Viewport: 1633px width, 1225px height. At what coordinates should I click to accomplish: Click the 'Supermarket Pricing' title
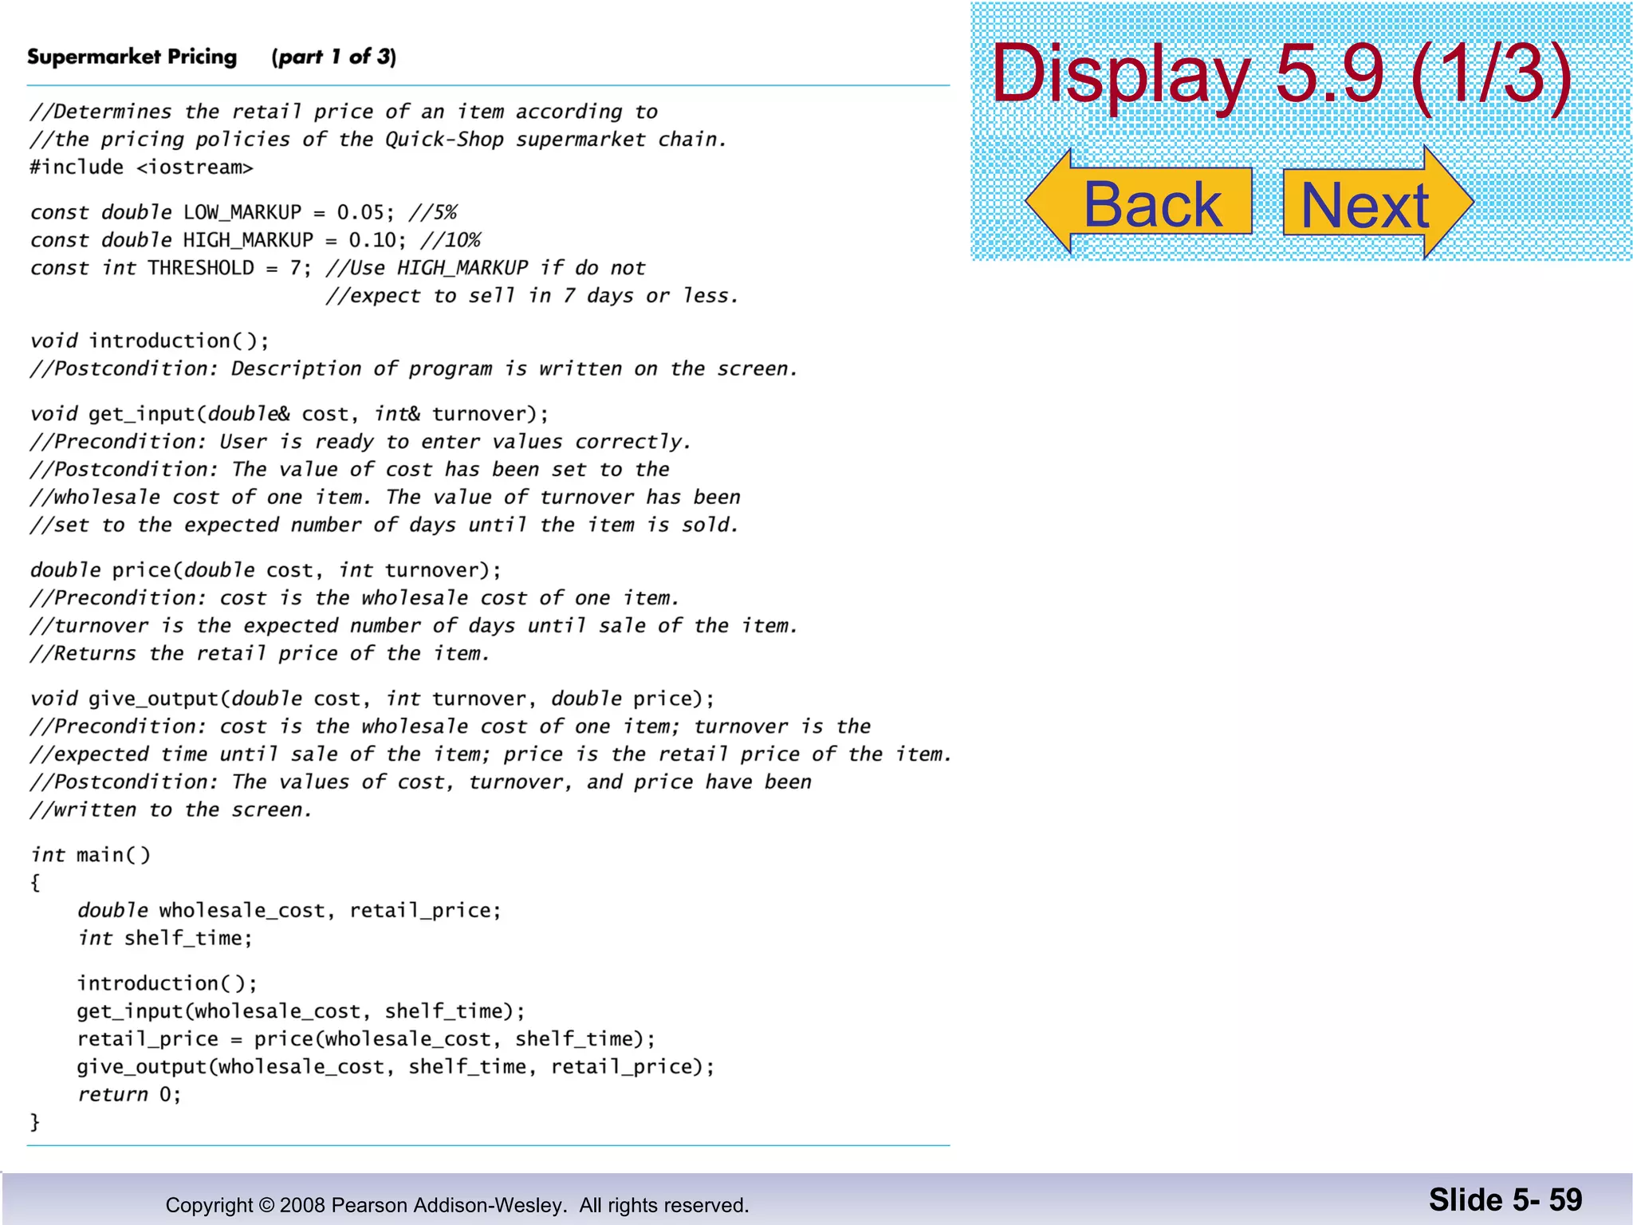point(132,57)
